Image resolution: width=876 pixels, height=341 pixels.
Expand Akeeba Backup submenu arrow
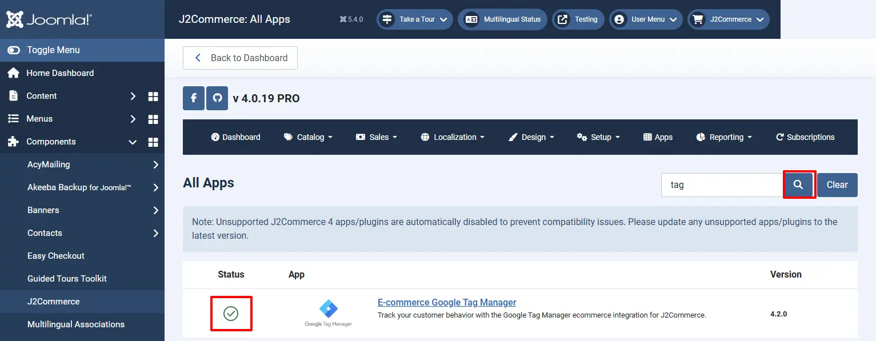156,187
